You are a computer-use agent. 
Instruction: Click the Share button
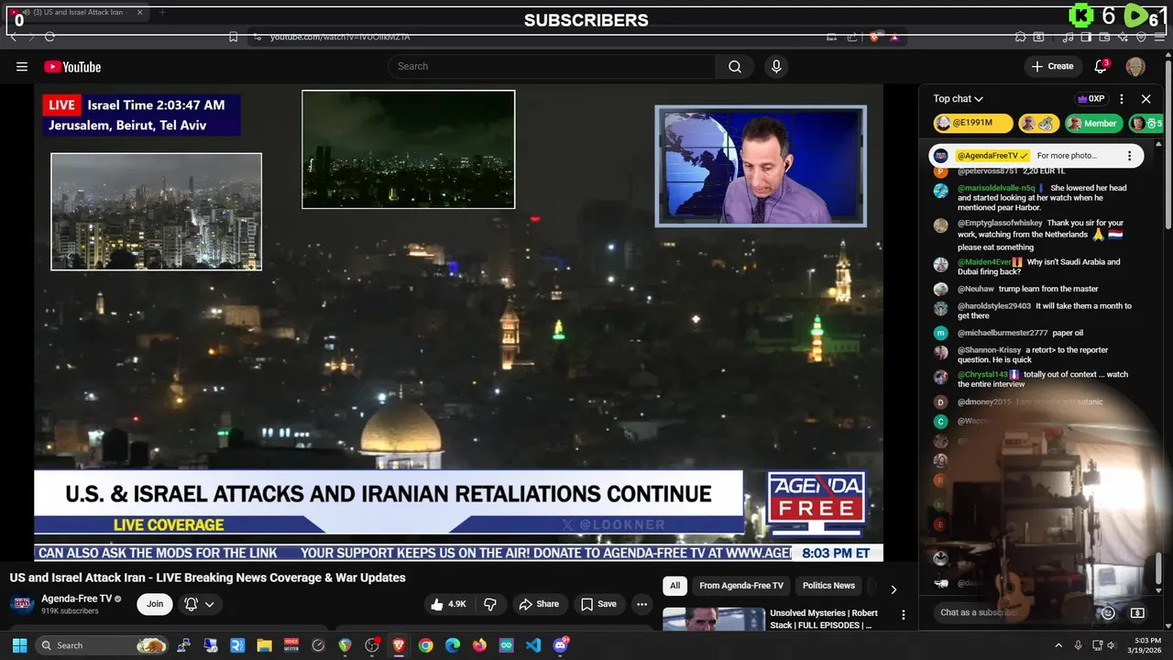[x=538, y=604]
